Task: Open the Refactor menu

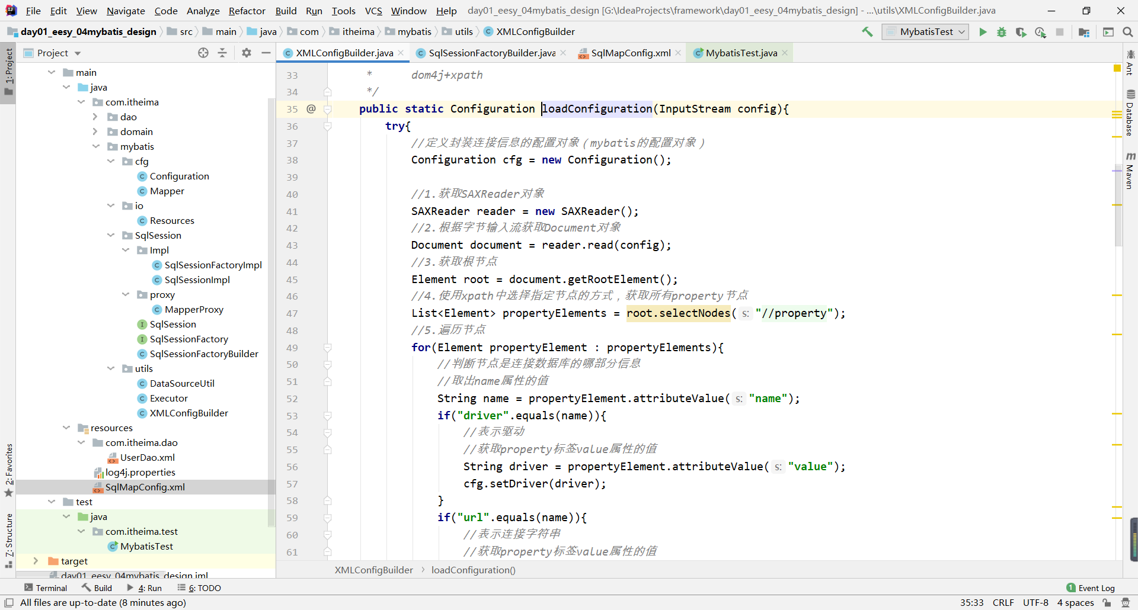Action: pos(247,11)
